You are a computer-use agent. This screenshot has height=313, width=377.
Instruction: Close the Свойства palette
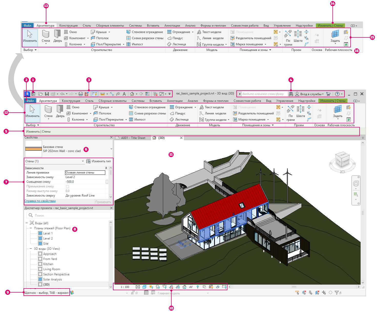[x=111, y=137]
